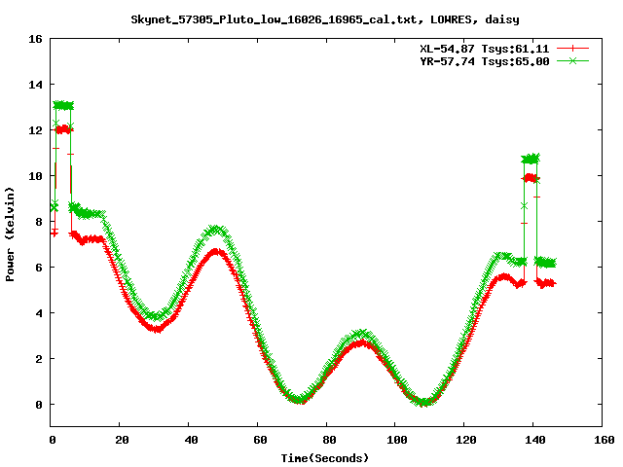Click the y-axis tick label 8

click(39, 222)
